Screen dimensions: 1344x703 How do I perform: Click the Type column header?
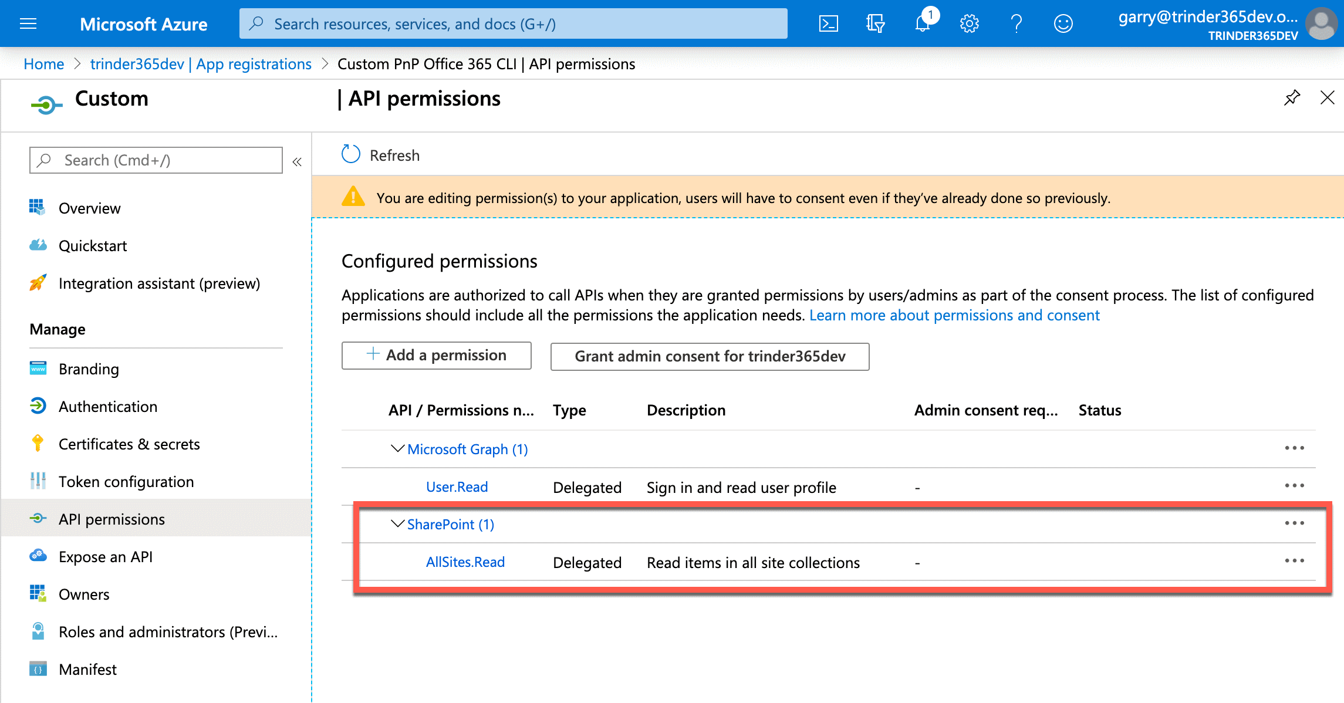point(569,410)
